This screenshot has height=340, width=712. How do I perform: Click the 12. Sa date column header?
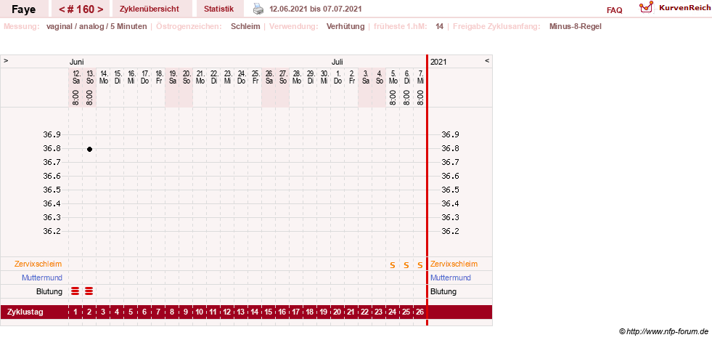[76, 77]
